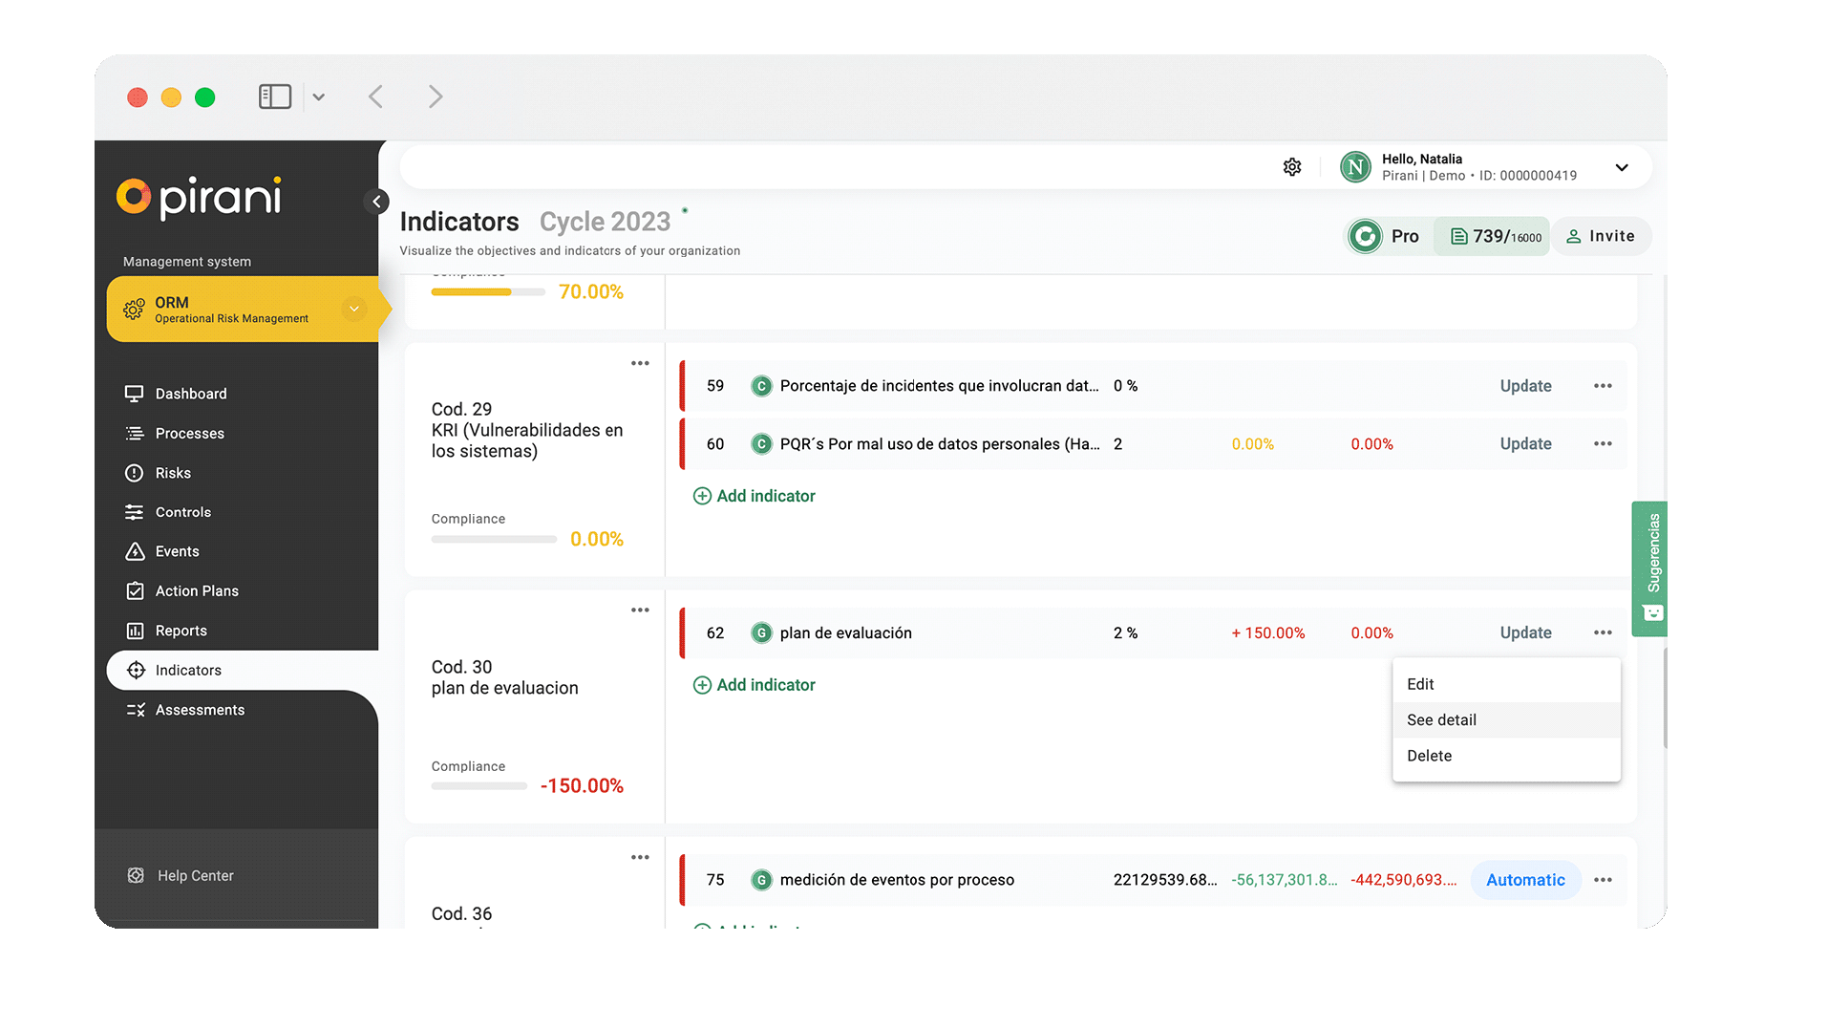
Task: Click the 70.00% compliance progress bar
Action: 487,291
